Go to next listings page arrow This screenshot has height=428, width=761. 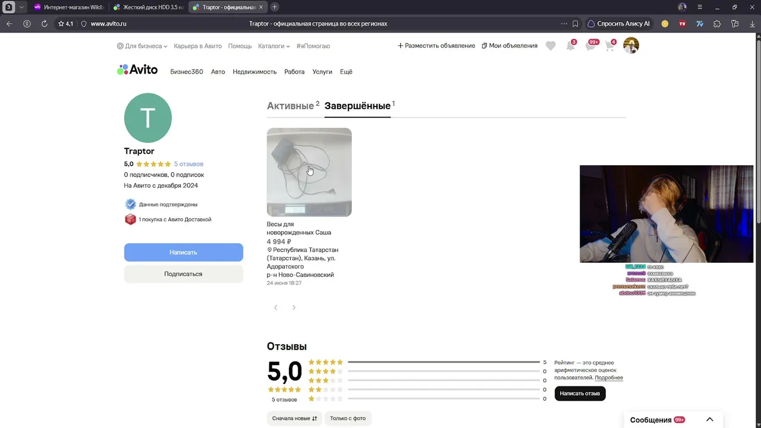tap(294, 308)
